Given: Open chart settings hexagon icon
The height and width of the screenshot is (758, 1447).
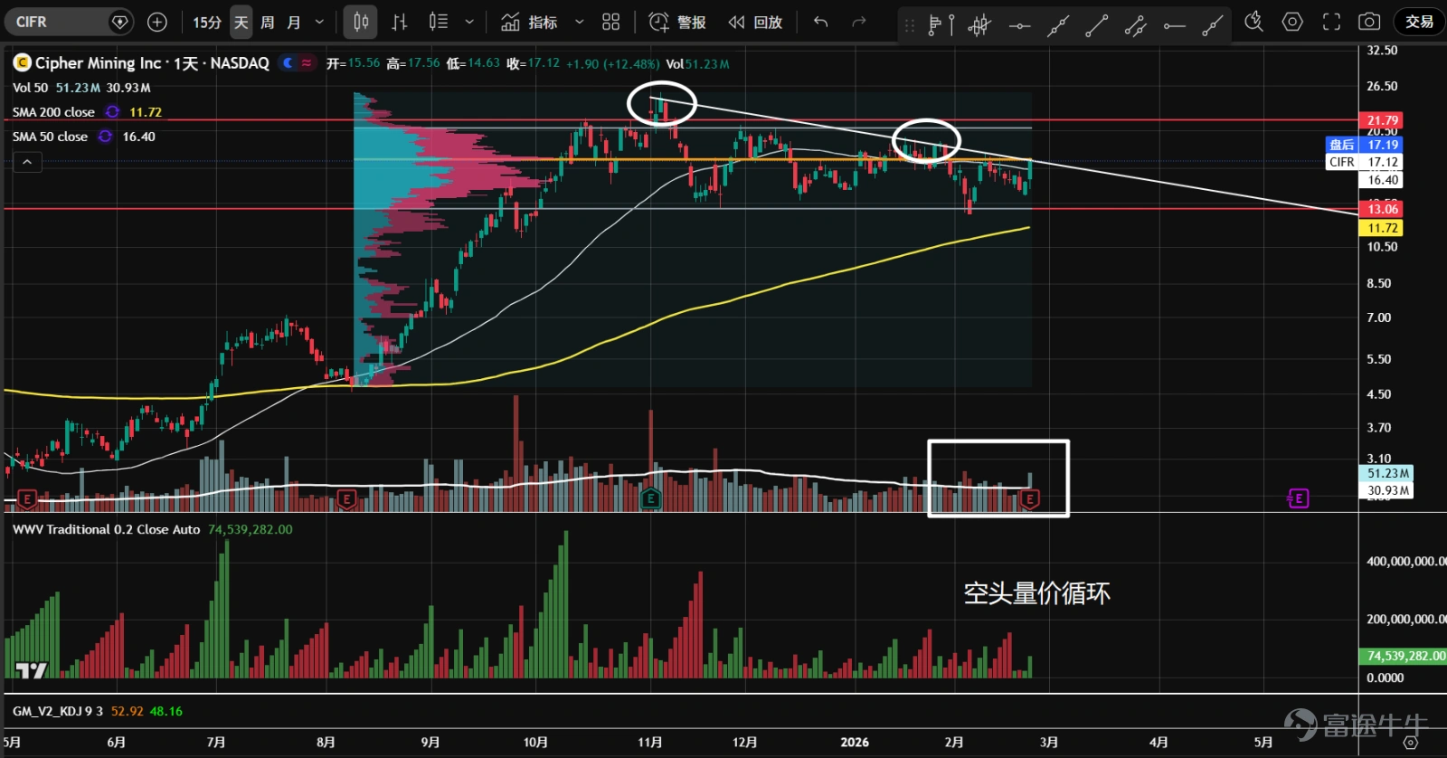Looking at the screenshot, I should point(1292,22).
